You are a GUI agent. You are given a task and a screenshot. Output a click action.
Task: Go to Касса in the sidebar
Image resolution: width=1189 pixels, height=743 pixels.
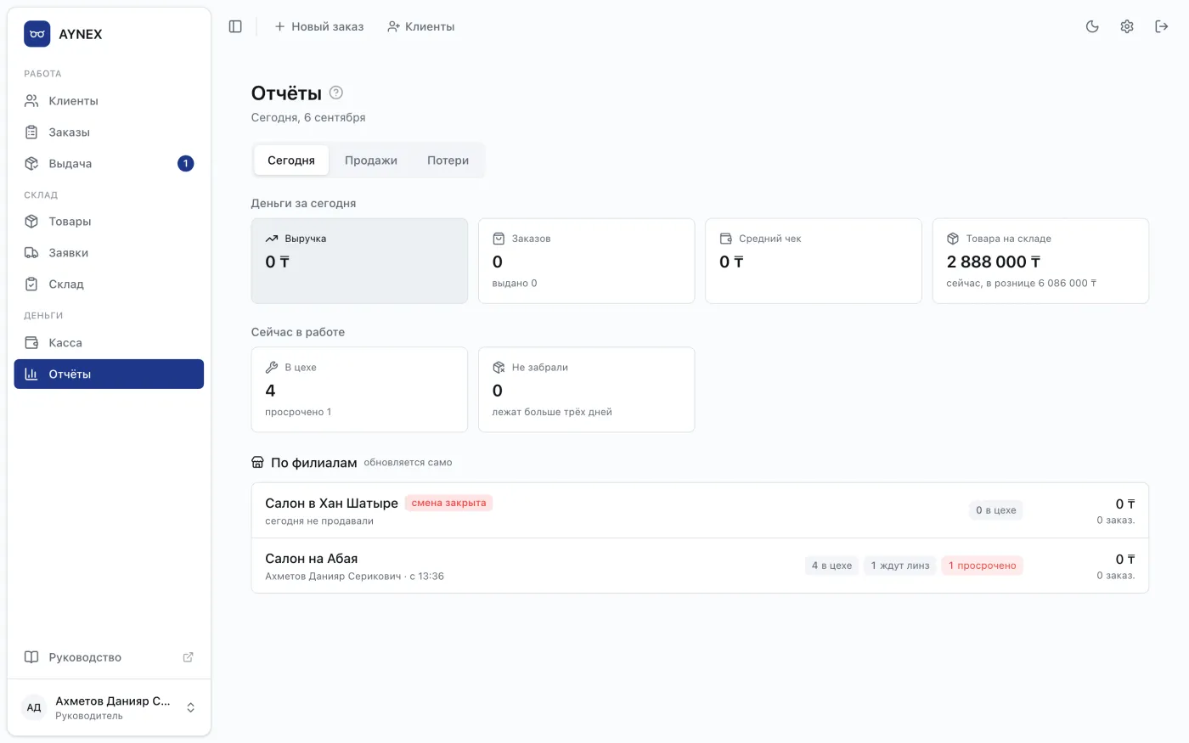tap(109, 343)
